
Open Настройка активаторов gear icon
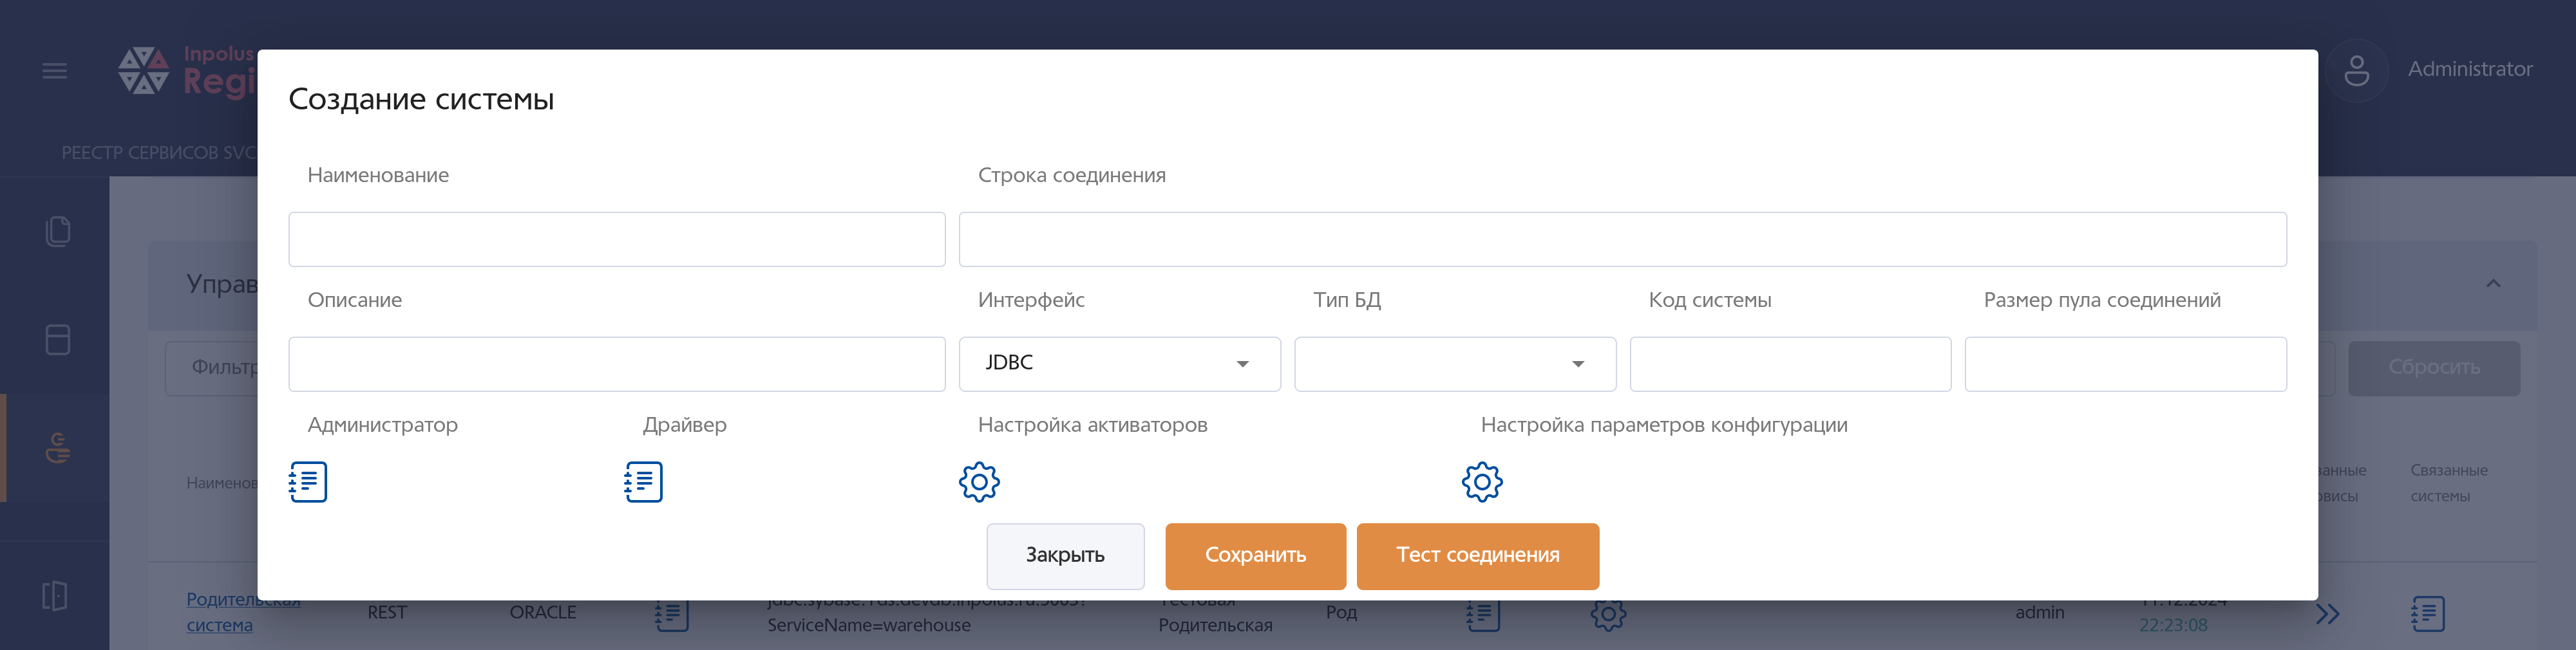pyautogui.click(x=979, y=482)
